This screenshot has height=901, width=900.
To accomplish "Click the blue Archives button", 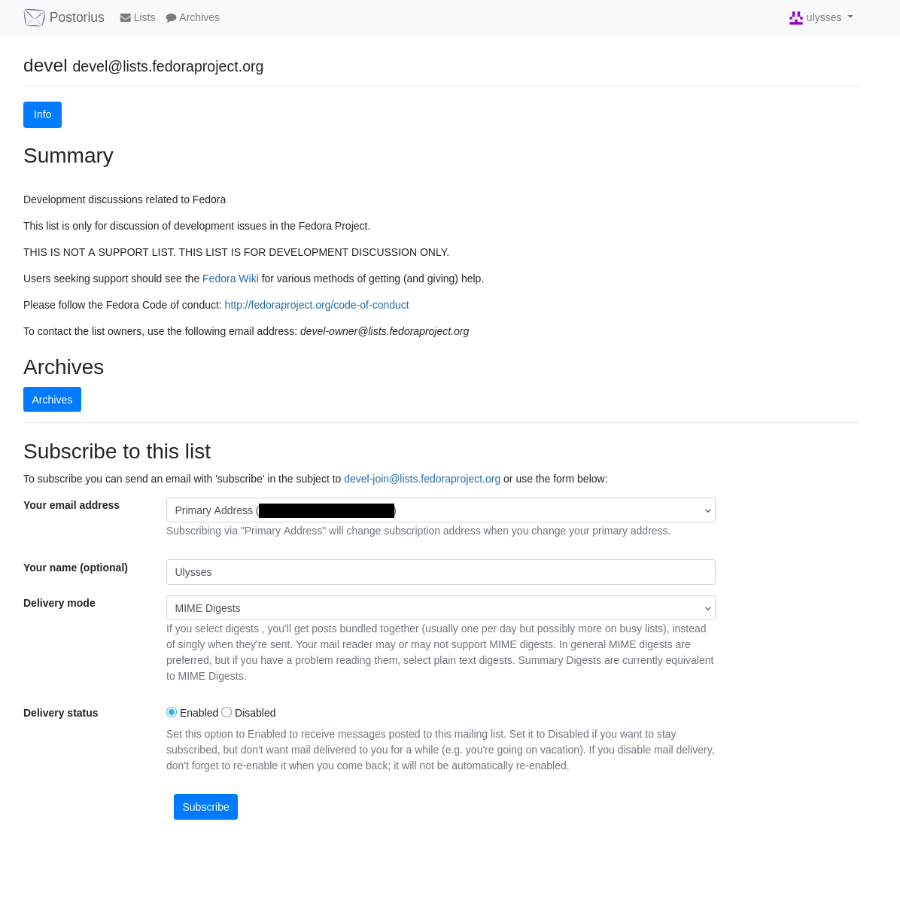I will point(52,400).
